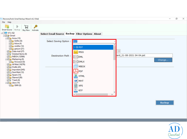The height and width of the screenshot is (139, 187).
Task: Collapse the Mailspring folder node
Action: (x=6, y=59)
